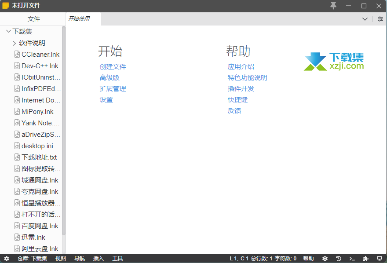This screenshot has width=387, height=263.
Task: Open the 设置 link under 开始
Action: tap(106, 100)
